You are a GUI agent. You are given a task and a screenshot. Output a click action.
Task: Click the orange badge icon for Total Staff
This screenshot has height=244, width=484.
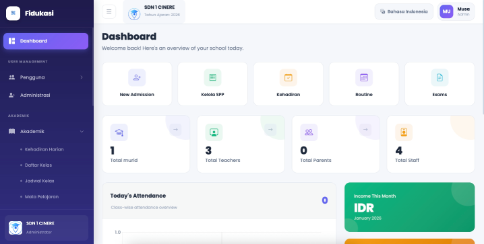tap(404, 132)
